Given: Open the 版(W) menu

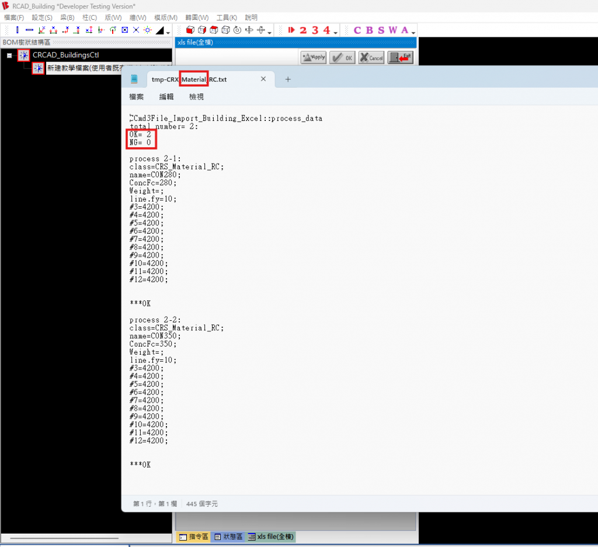Looking at the screenshot, I should pos(113,18).
